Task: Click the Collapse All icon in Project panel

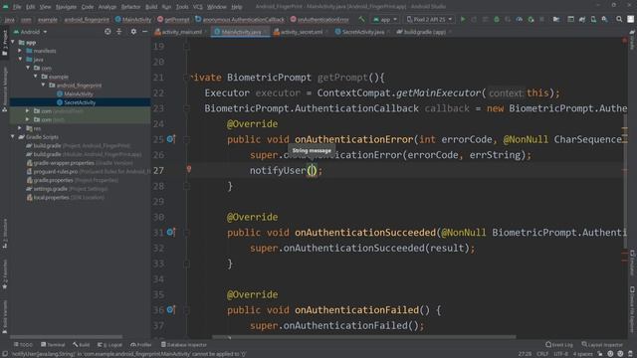Action: point(119,32)
